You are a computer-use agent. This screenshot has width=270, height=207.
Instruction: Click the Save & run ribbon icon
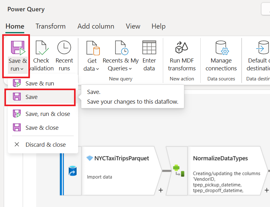tap(18, 48)
